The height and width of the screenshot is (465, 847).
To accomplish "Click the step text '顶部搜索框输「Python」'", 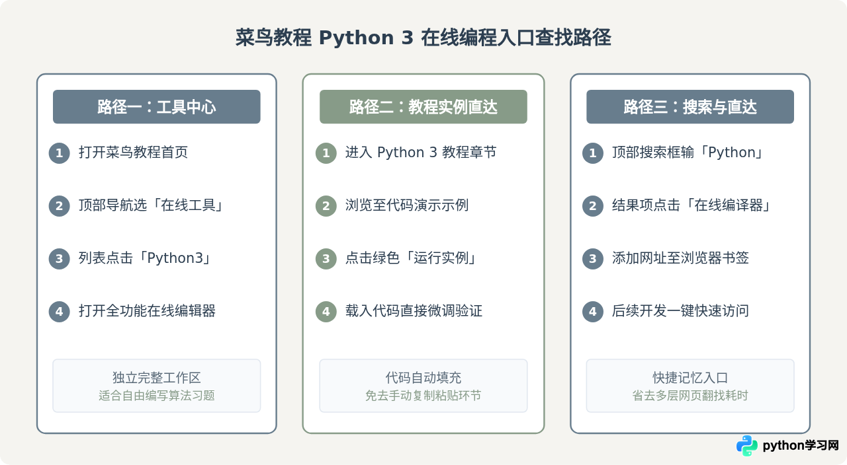I will tap(688, 153).
